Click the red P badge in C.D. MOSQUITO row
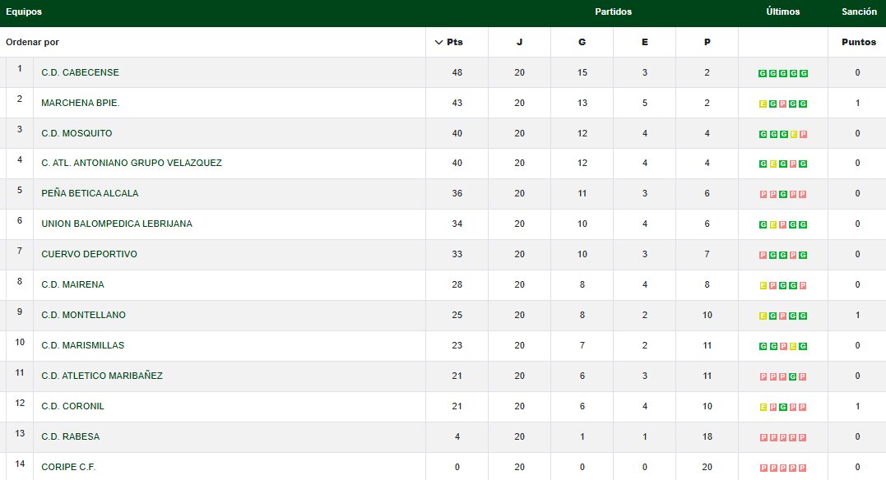Image resolution: width=886 pixels, height=480 pixels. pyautogui.click(x=803, y=134)
